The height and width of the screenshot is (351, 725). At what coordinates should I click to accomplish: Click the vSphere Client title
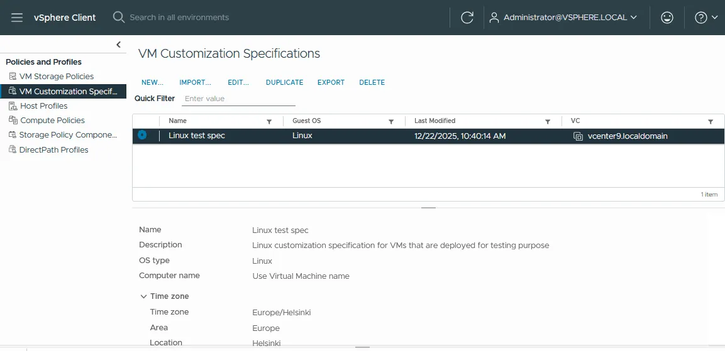coord(65,18)
